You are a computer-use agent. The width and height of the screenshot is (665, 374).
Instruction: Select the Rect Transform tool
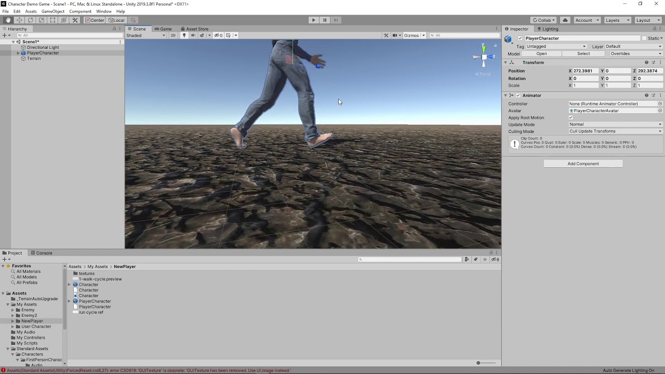52,20
